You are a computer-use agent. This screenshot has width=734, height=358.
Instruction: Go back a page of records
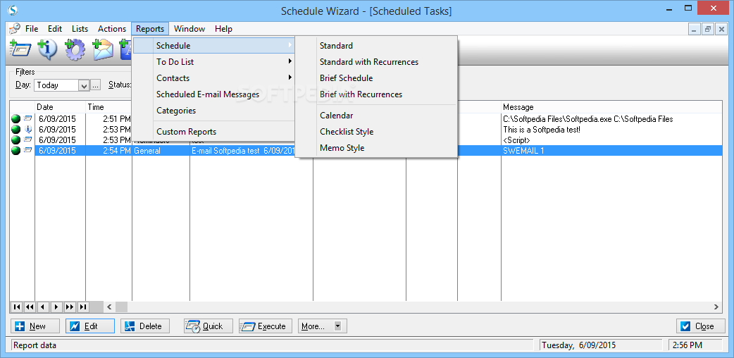pos(30,307)
